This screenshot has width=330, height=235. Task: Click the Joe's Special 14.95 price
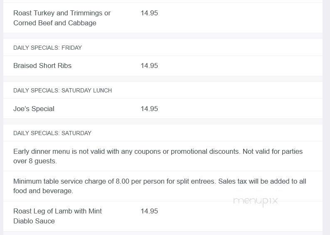pos(149,109)
